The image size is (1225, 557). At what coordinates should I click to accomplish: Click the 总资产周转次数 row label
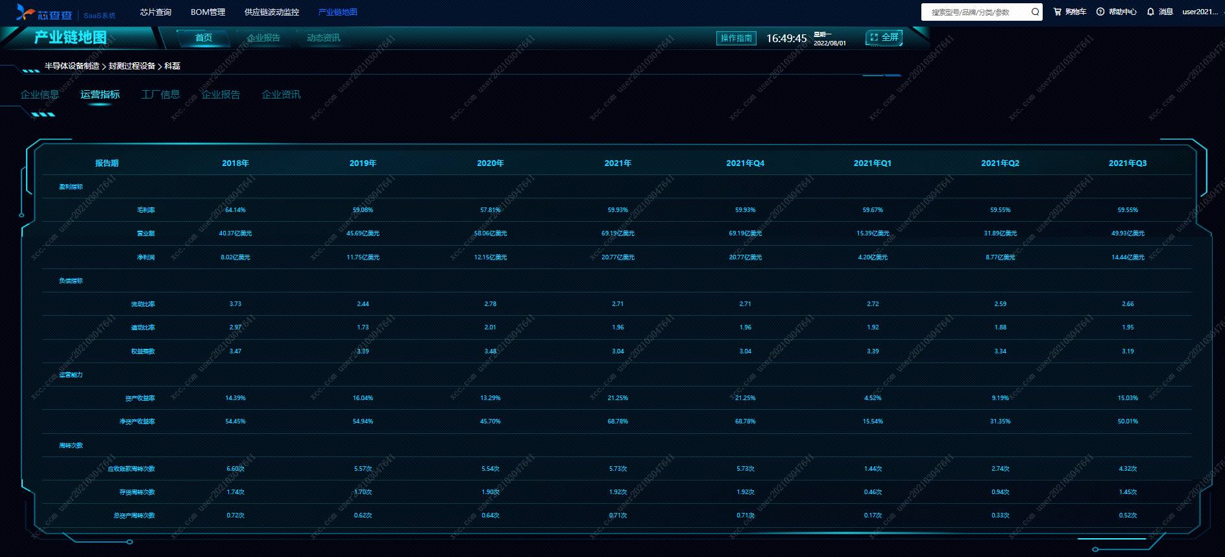pyautogui.click(x=134, y=516)
